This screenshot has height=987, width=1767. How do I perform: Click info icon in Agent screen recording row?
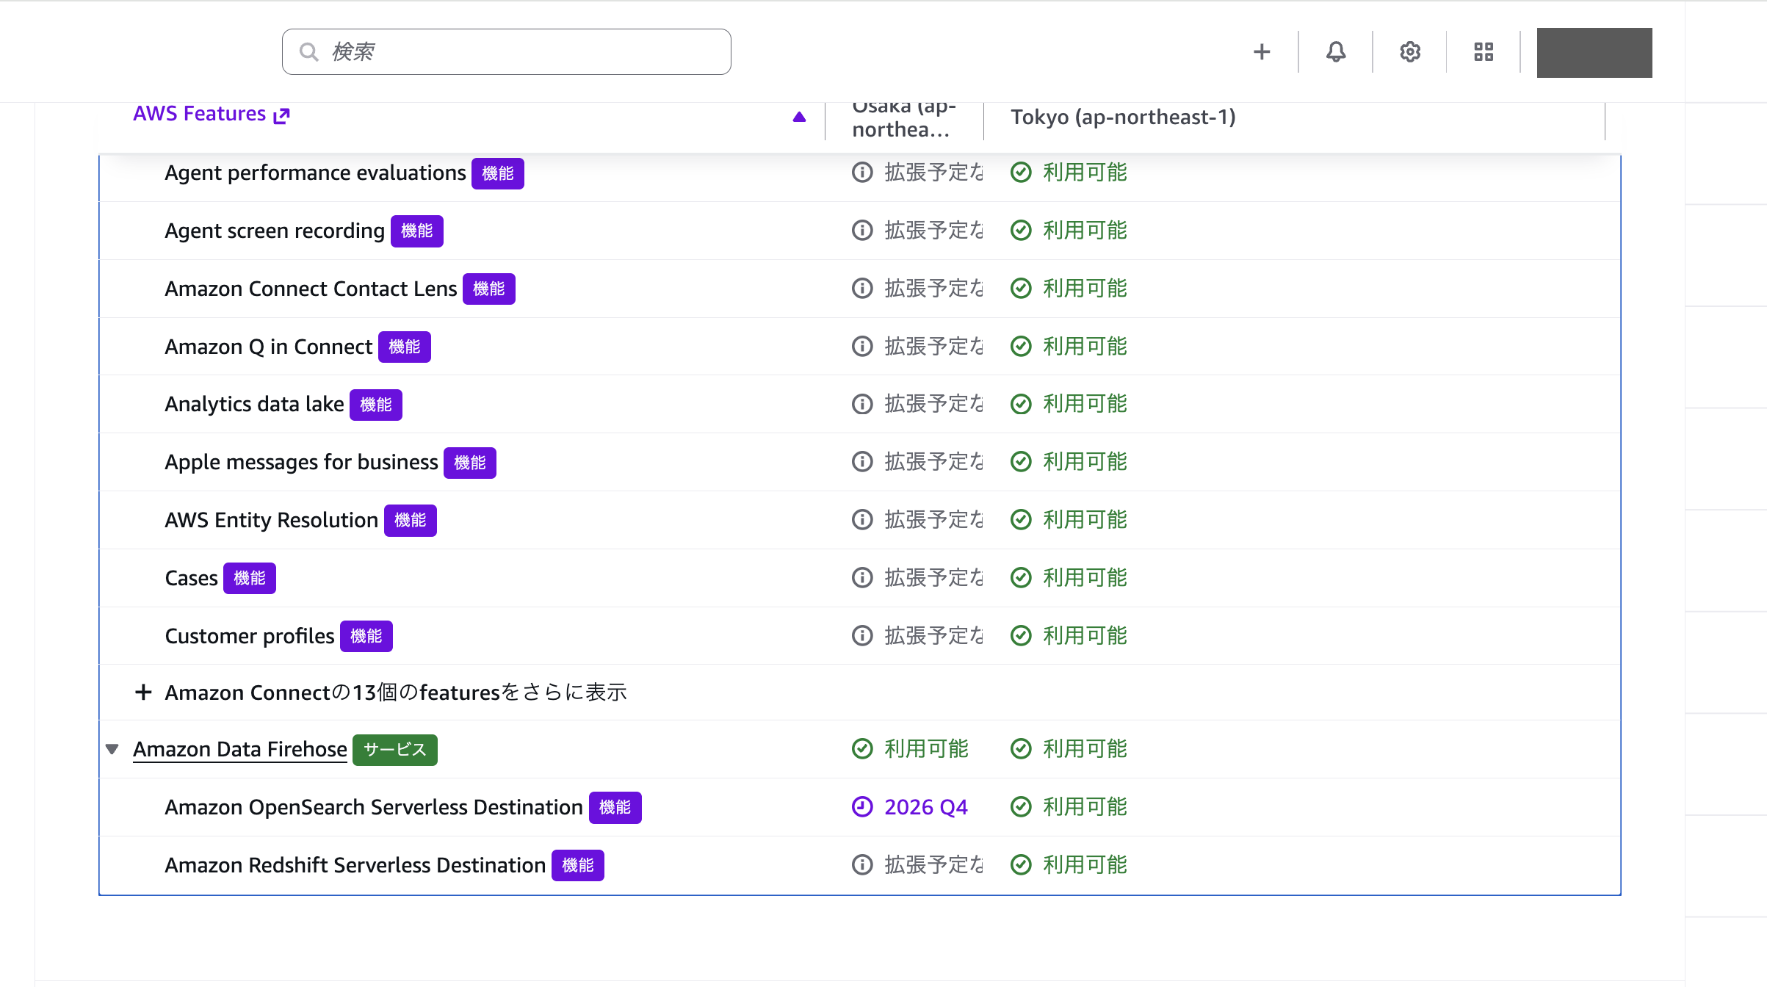(862, 231)
